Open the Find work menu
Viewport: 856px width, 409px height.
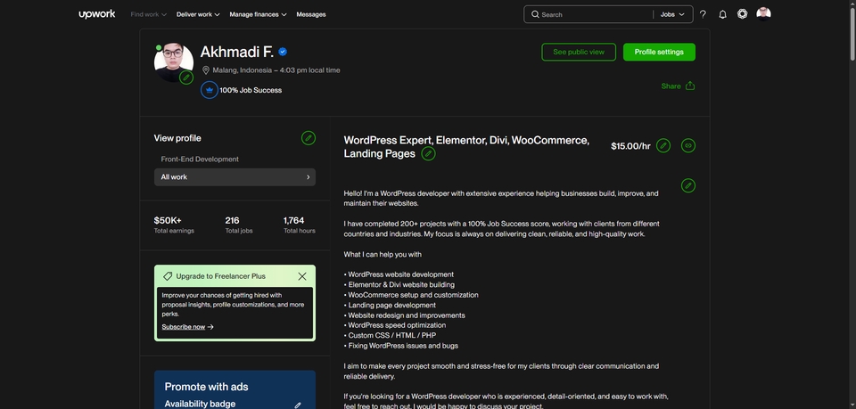pos(149,15)
